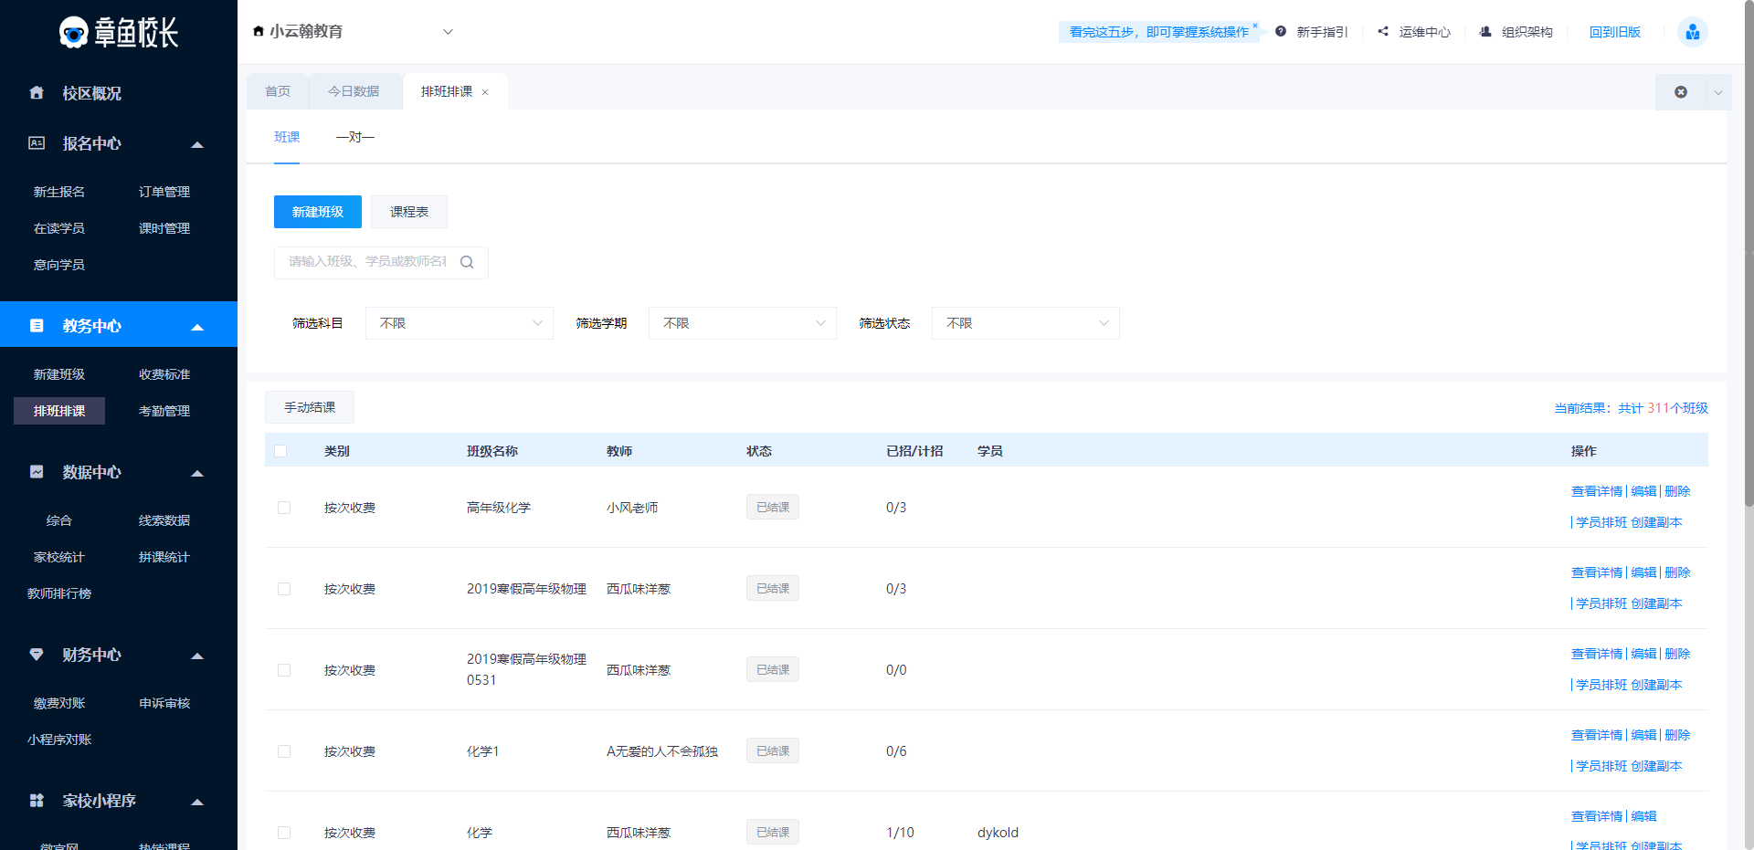1754x850 pixels.
Task: Select the 班课 sub-tab
Action: pyautogui.click(x=287, y=137)
